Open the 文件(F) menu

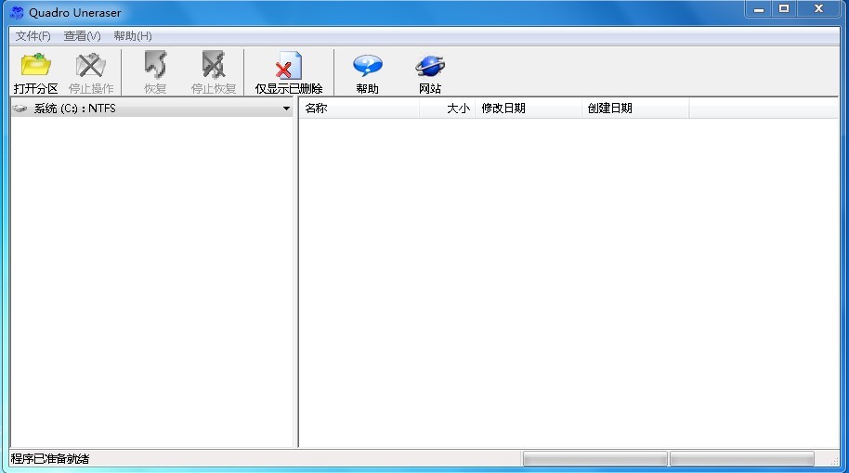point(33,36)
